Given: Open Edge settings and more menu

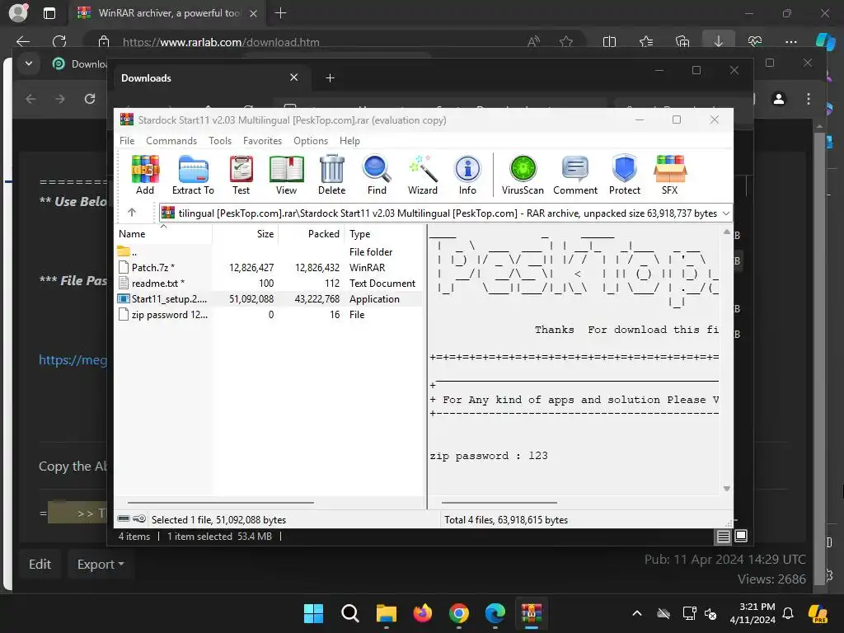Looking at the screenshot, I should pos(790,41).
